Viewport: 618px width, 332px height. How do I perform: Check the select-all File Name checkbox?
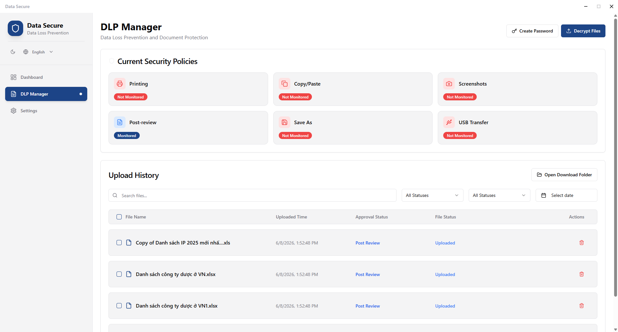tap(119, 217)
